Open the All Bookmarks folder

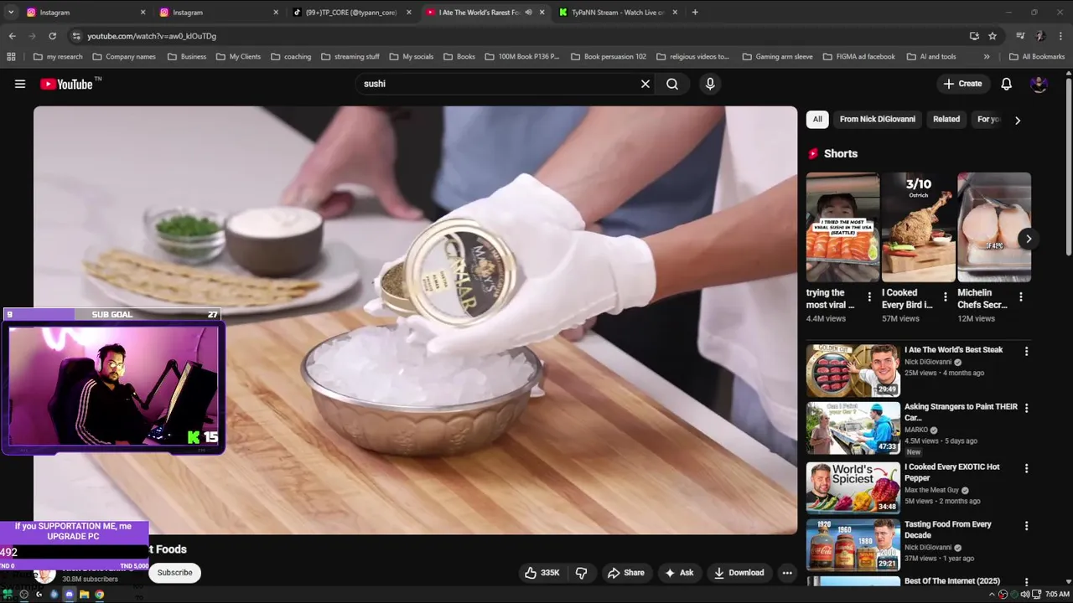(1037, 57)
